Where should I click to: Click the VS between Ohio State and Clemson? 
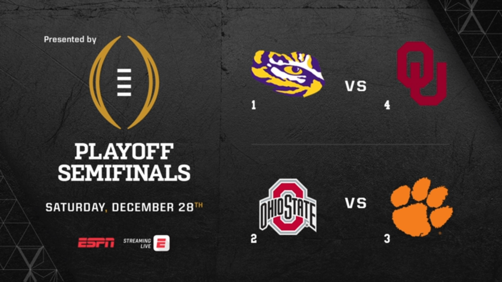click(356, 203)
